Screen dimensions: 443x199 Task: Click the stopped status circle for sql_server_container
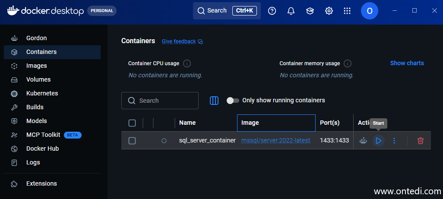point(164,141)
